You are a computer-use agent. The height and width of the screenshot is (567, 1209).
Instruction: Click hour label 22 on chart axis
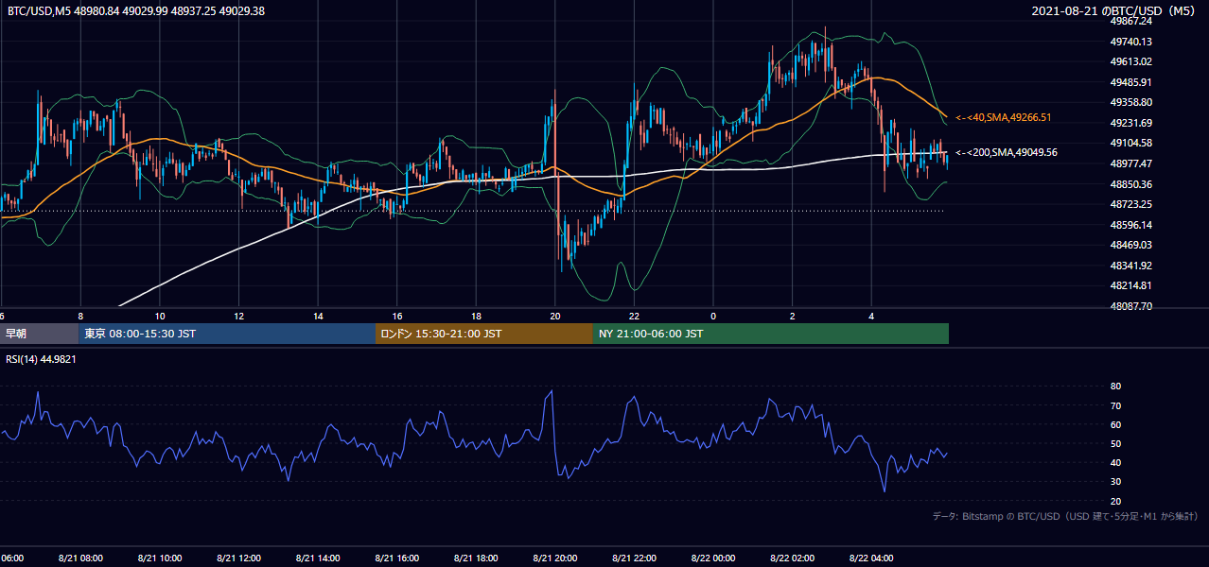point(635,316)
